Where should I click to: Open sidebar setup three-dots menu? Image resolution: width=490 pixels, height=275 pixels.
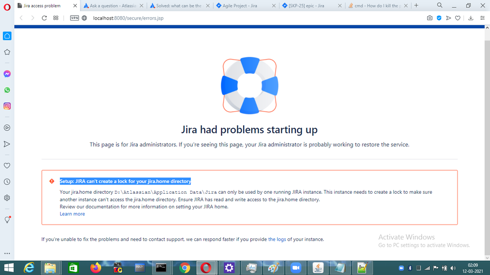tap(7, 253)
